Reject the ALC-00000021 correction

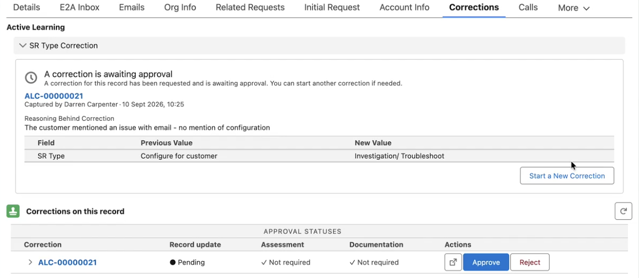(530, 262)
